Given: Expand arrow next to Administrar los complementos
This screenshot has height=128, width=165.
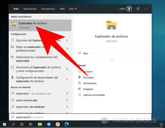Looking at the screenshot, I should [67, 59].
